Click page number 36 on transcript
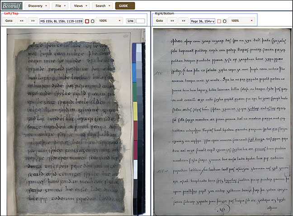Viewport: 293px width, 216px height. [222, 209]
